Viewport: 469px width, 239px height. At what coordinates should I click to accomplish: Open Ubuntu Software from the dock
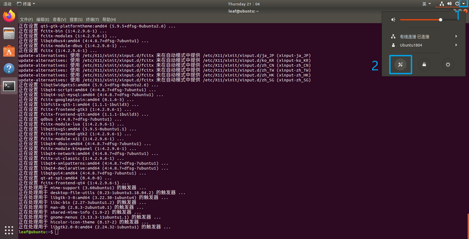(9, 51)
